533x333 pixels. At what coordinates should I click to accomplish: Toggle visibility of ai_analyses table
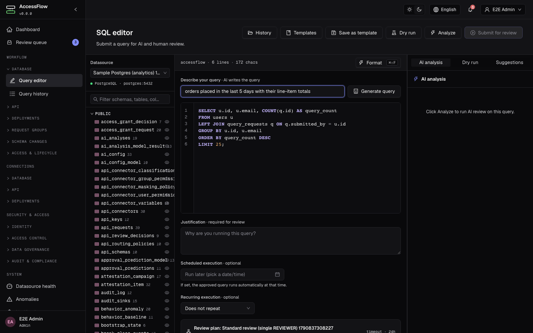tap(167, 138)
